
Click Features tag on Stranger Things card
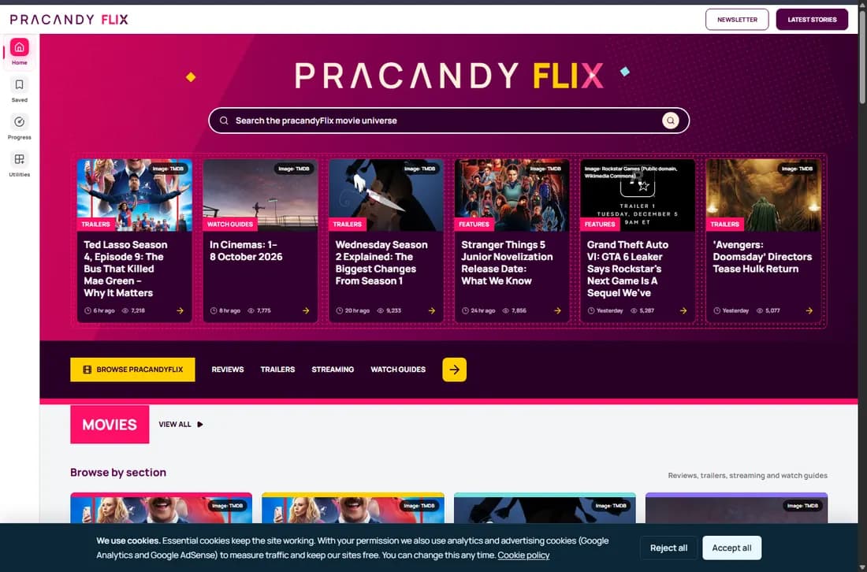(474, 225)
